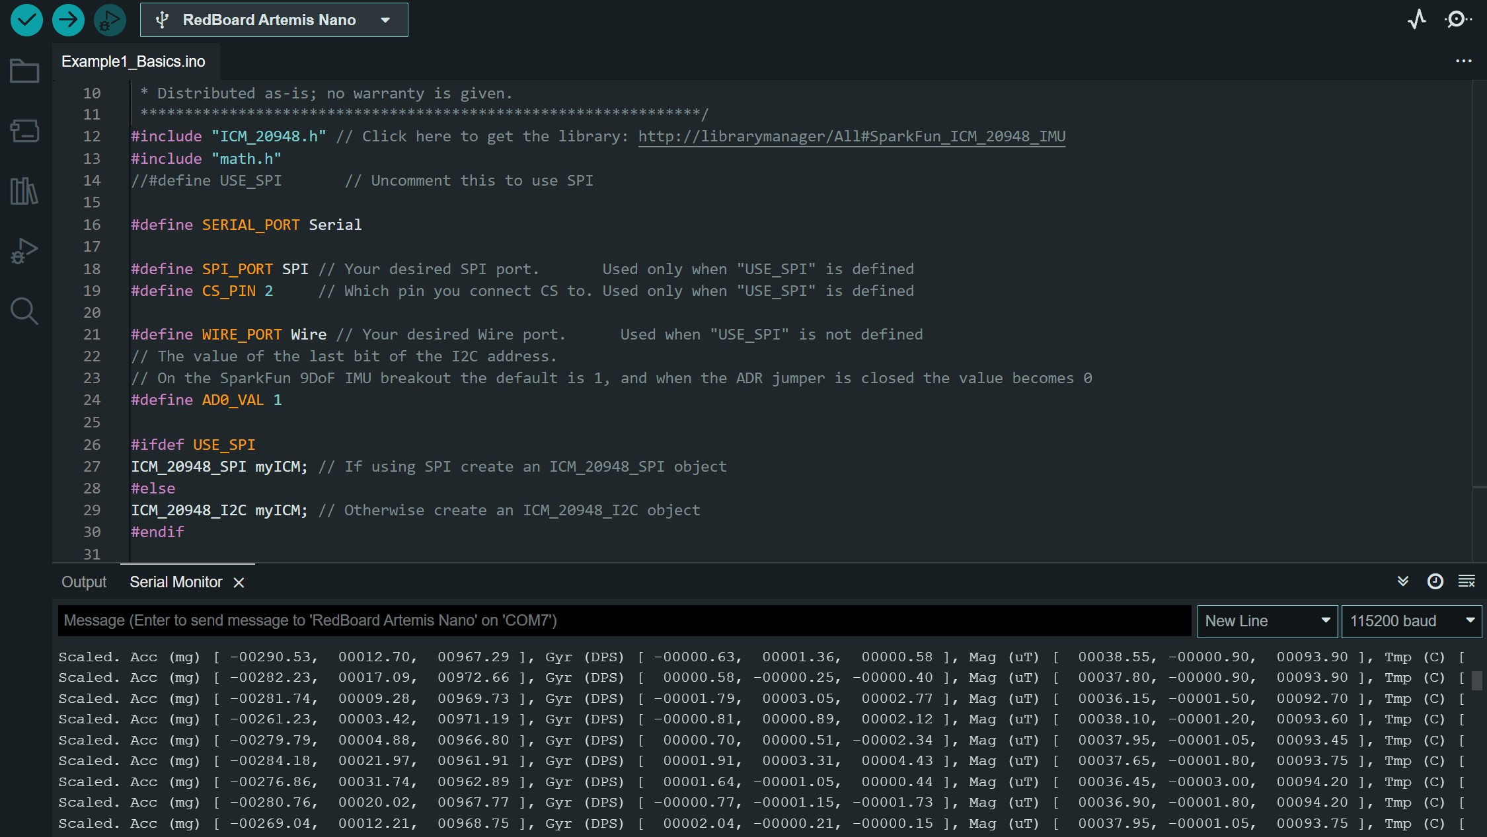1487x837 pixels.
Task: Click line number 24 in the gutter
Action: tap(92, 400)
